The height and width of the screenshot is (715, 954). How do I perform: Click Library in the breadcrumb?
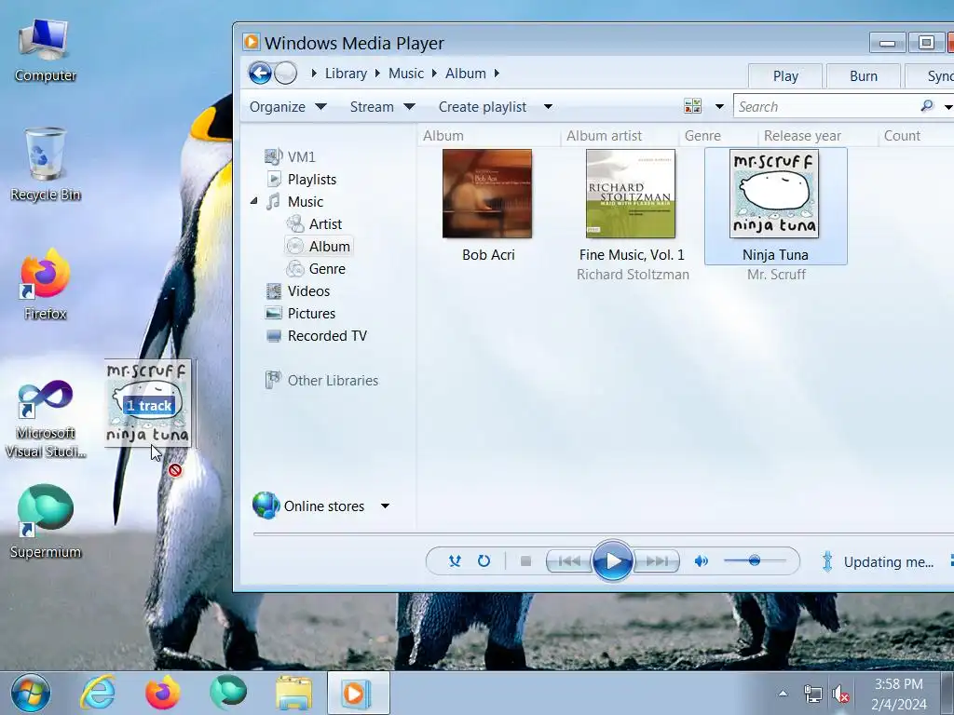346,74
